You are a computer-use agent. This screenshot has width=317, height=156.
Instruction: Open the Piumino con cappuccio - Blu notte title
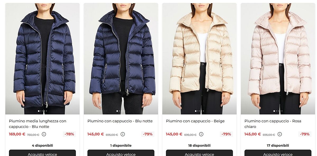click(x=120, y=121)
